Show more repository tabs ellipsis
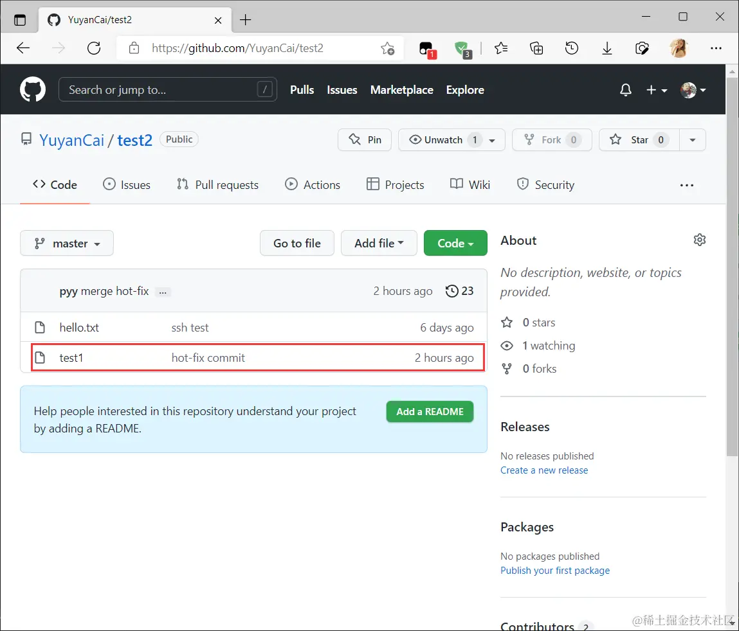Screen dimensions: 739x631 pos(687,185)
